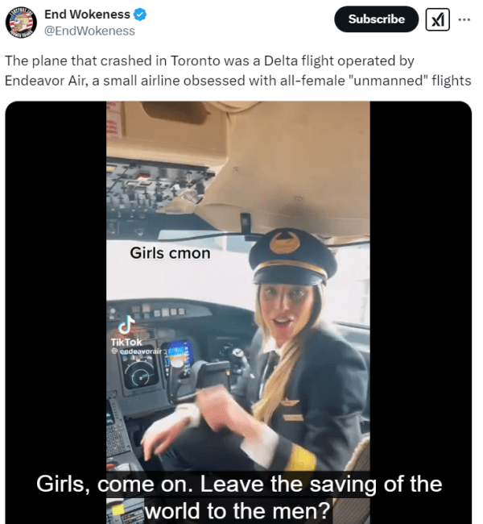This screenshot has width=483, height=524.
Task: Open the End Wokeness display name link
Action: (x=87, y=15)
